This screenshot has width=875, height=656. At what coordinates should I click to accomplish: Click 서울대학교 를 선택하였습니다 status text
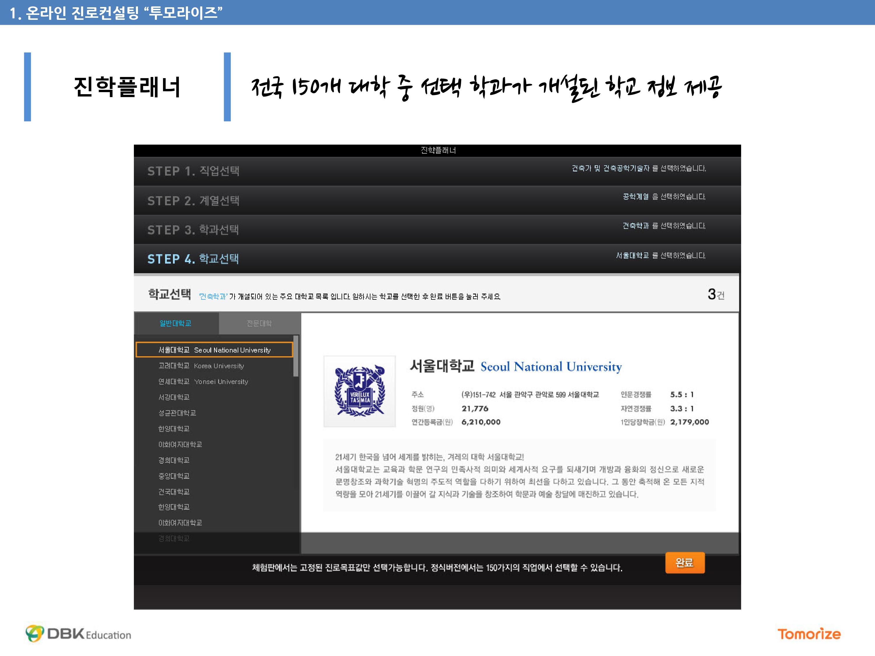coord(661,255)
